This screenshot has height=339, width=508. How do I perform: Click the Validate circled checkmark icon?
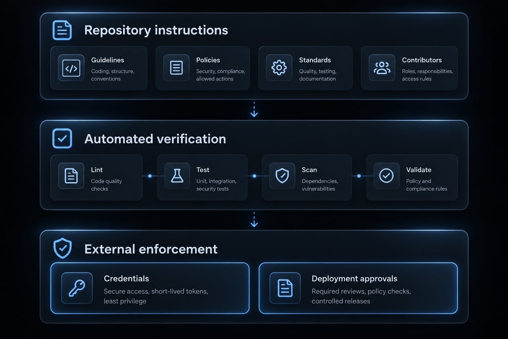pos(386,176)
